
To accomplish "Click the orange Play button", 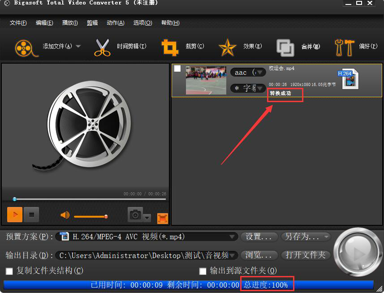I will click(x=15, y=215).
